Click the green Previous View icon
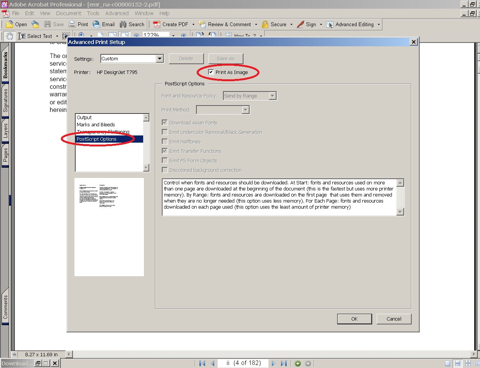The height and width of the screenshot is (368, 480). coord(298,363)
